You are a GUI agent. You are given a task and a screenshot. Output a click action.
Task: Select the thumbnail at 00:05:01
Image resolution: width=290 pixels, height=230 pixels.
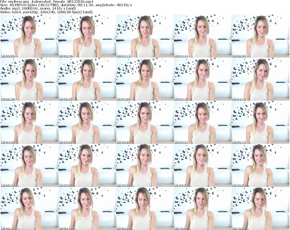[87, 123]
